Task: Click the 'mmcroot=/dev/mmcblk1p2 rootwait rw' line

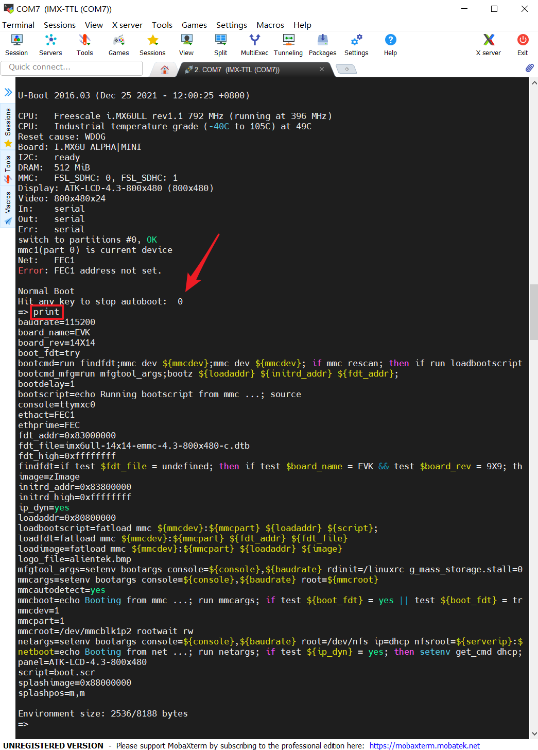Action: coord(106,631)
